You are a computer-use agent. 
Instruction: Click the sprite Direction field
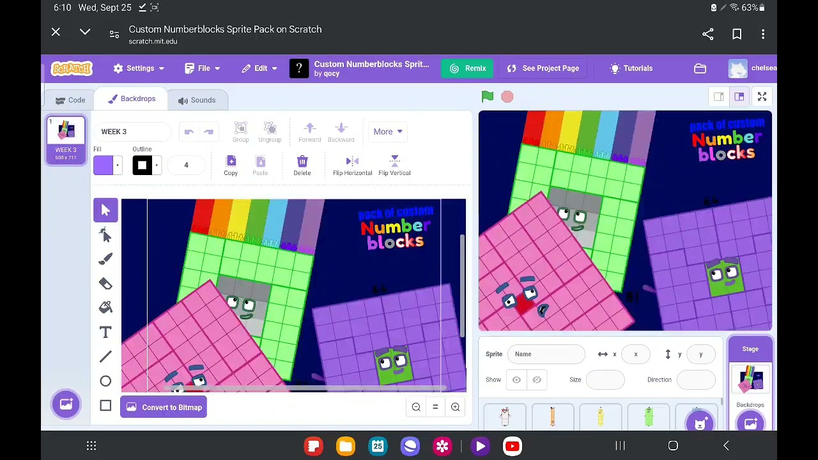tap(696, 379)
